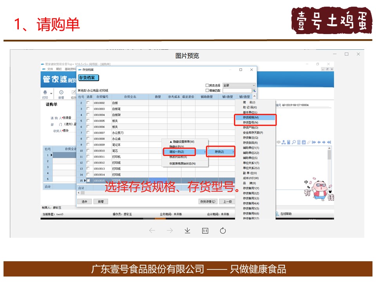Click the horizontal scrollbar under inventory table

[x=157, y=193]
